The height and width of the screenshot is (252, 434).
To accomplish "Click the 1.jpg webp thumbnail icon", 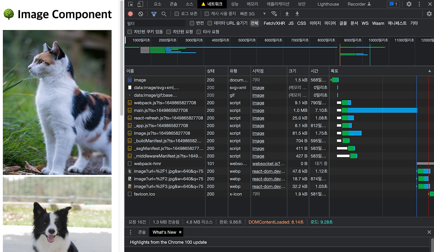I will [130, 171].
